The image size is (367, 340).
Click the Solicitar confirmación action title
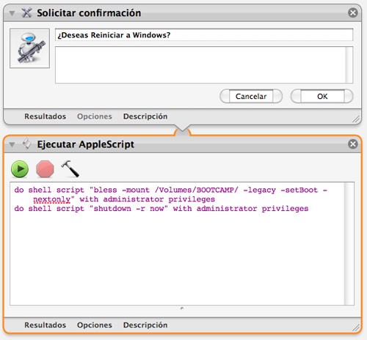pos(89,13)
